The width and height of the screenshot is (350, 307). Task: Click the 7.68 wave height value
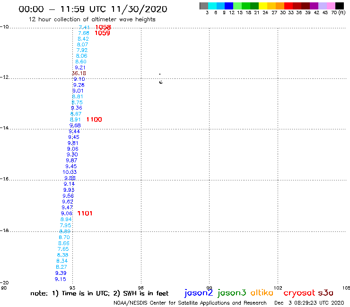84,33
